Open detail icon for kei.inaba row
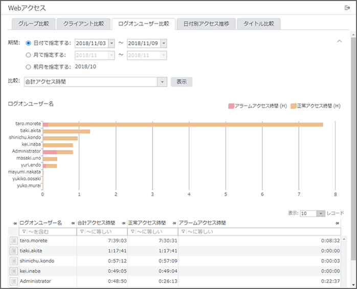Screen dimensions: 357x289 13,271
